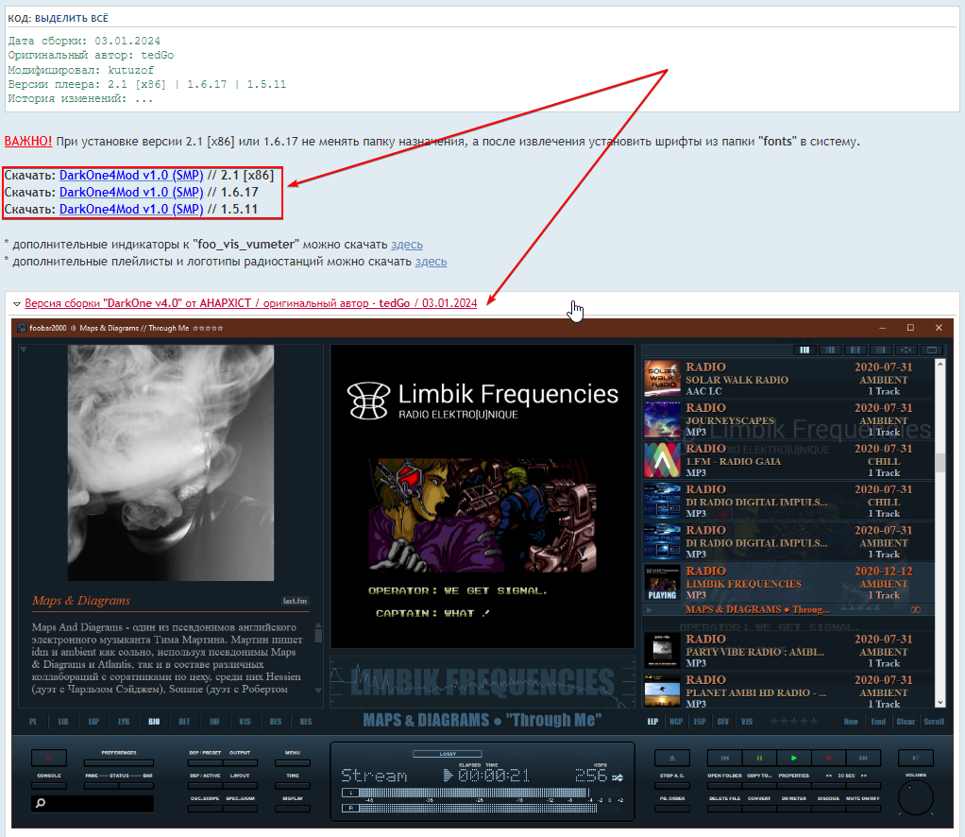Screen dimensions: 965x837
Task: Click 'ВЫДЕЛИТЬ ВСЁ' code select link
Action: pos(72,19)
